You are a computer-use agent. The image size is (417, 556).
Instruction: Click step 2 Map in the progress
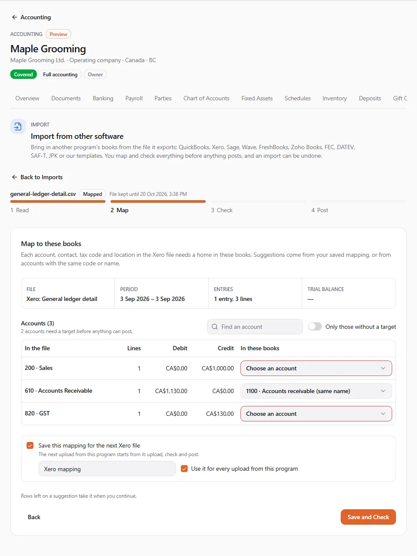(x=120, y=210)
